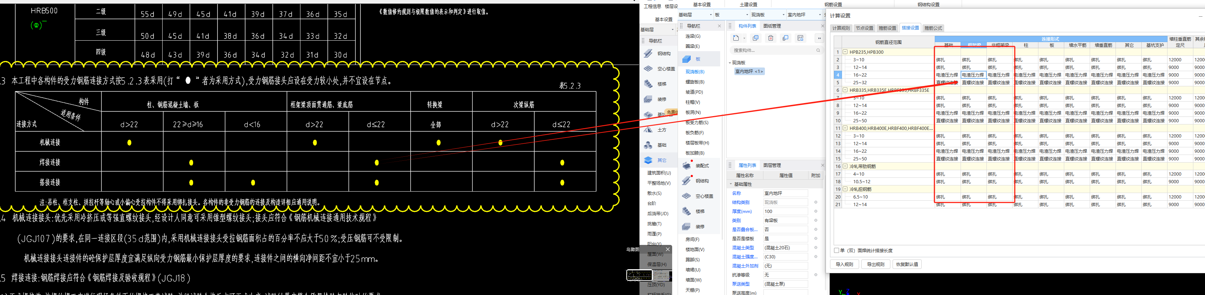Close the 导航栏 navigation panel
Screen dimensions: 1205x295
point(719,26)
